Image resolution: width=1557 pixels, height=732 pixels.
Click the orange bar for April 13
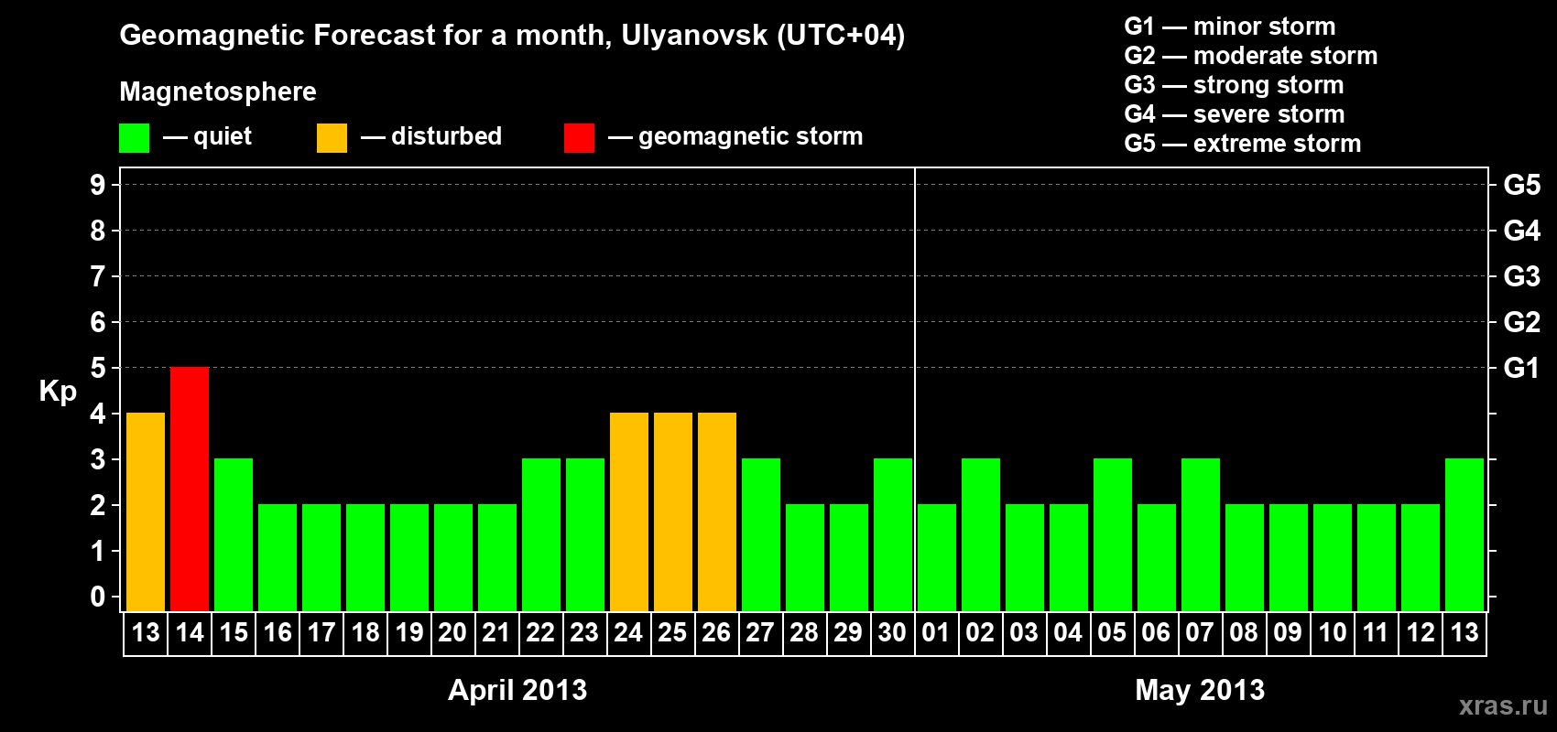146,512
